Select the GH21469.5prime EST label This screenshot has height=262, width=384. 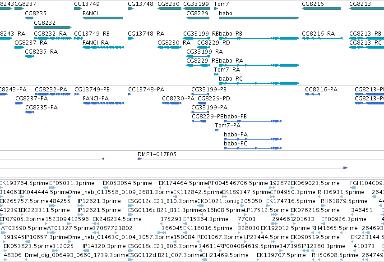(225, 255)
